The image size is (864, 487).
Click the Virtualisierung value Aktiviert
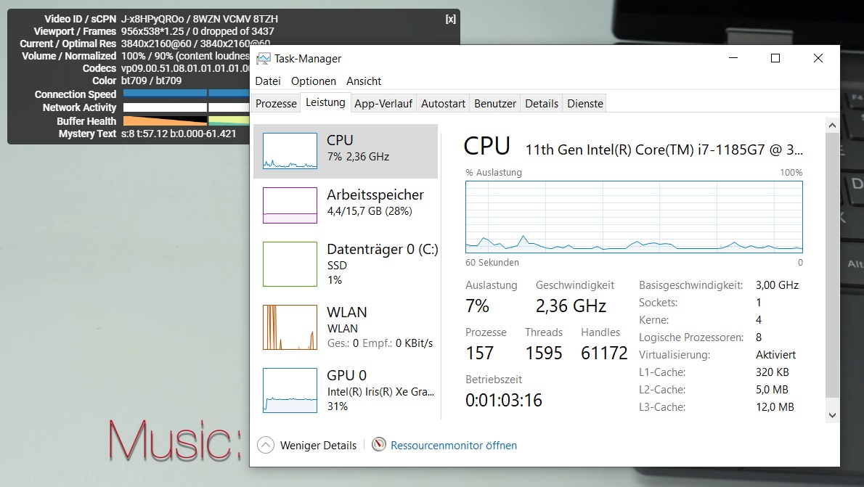click(776, 355)
